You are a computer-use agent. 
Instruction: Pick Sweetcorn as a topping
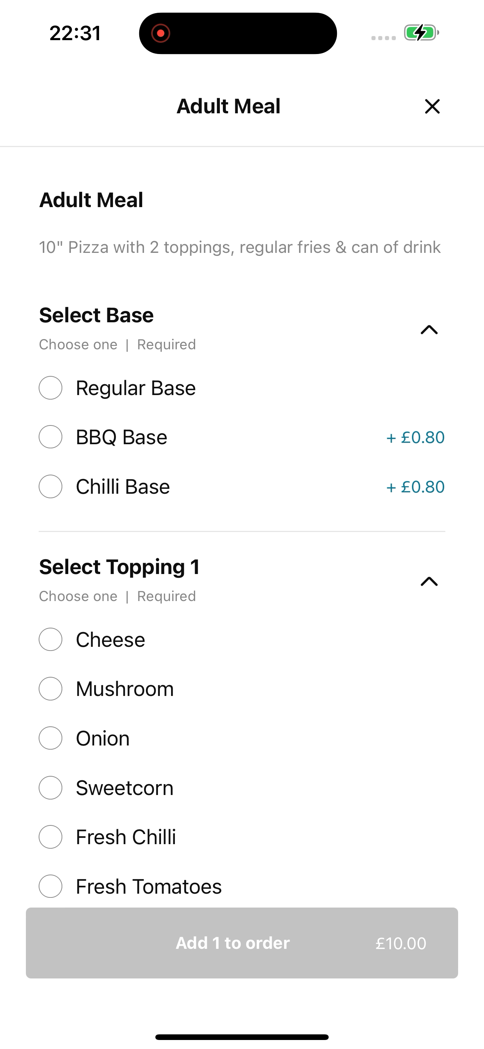pos(51,788)
